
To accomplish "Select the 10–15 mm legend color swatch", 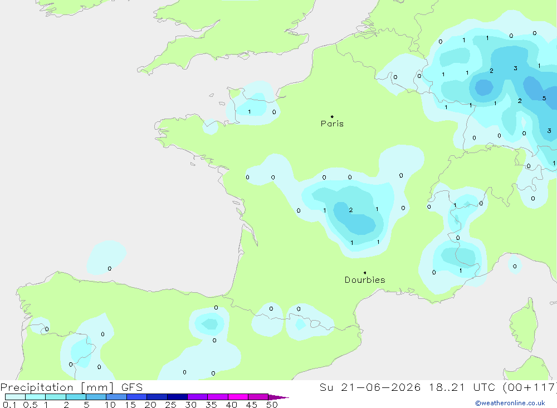I will pos(116,397).
